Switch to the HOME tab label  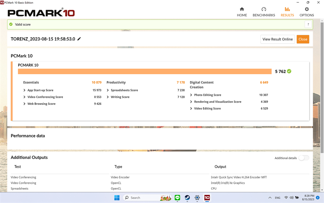coord(242,15)
